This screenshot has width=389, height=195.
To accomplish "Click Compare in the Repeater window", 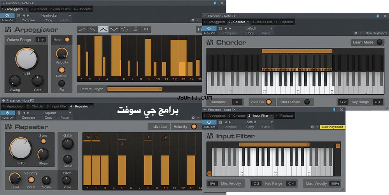I will [x=28, y=117].
